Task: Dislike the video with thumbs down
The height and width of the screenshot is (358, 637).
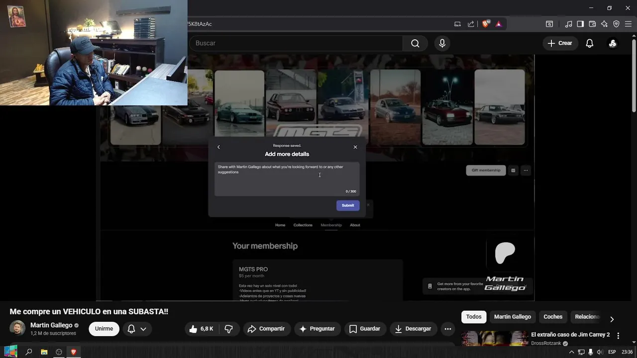Action: 229,329
